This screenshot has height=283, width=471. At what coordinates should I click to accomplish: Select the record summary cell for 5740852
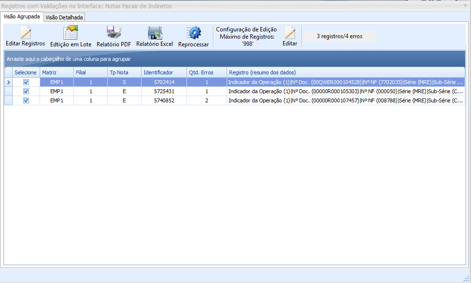[x=345, y=100]
